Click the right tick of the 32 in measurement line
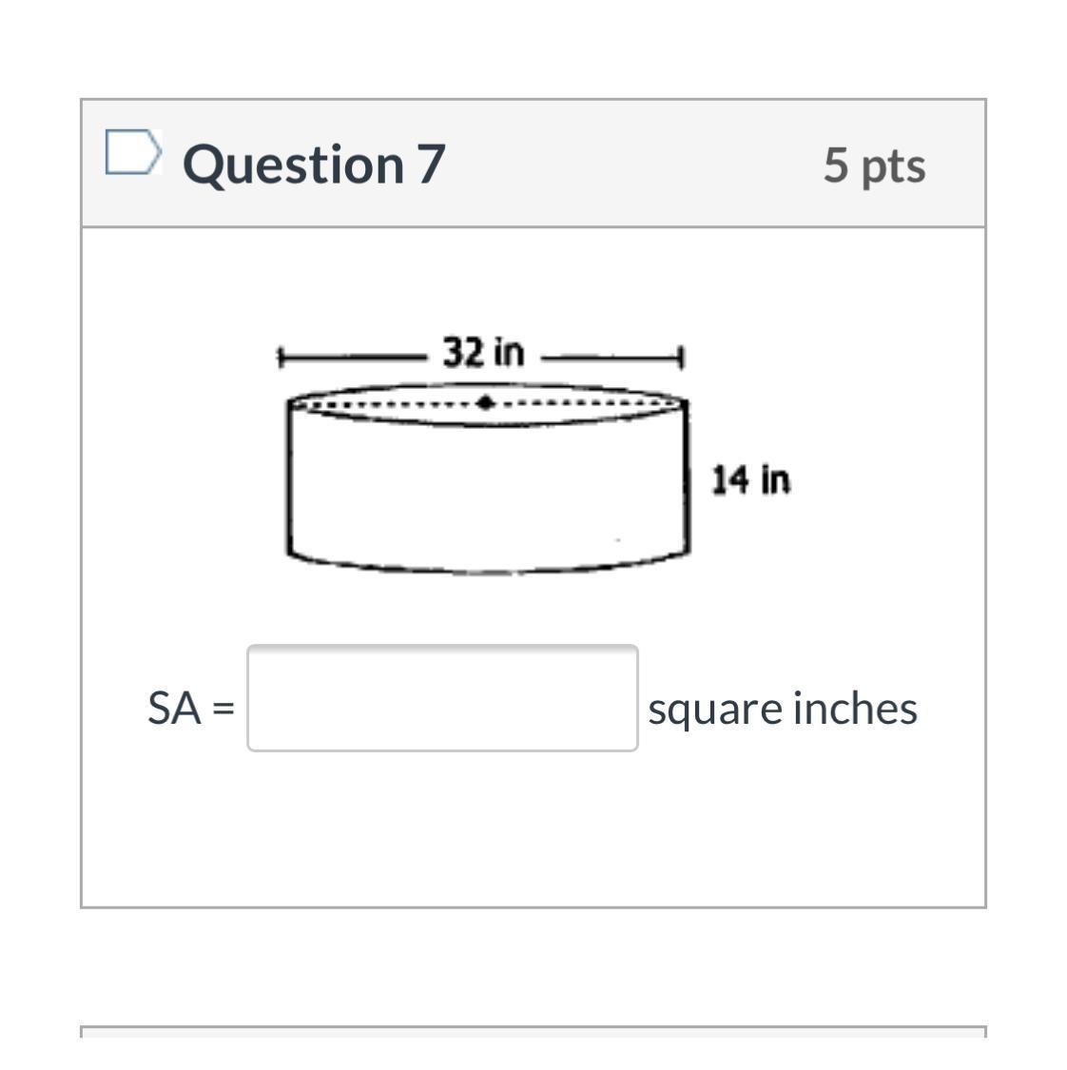 click(x=680, y=358)
